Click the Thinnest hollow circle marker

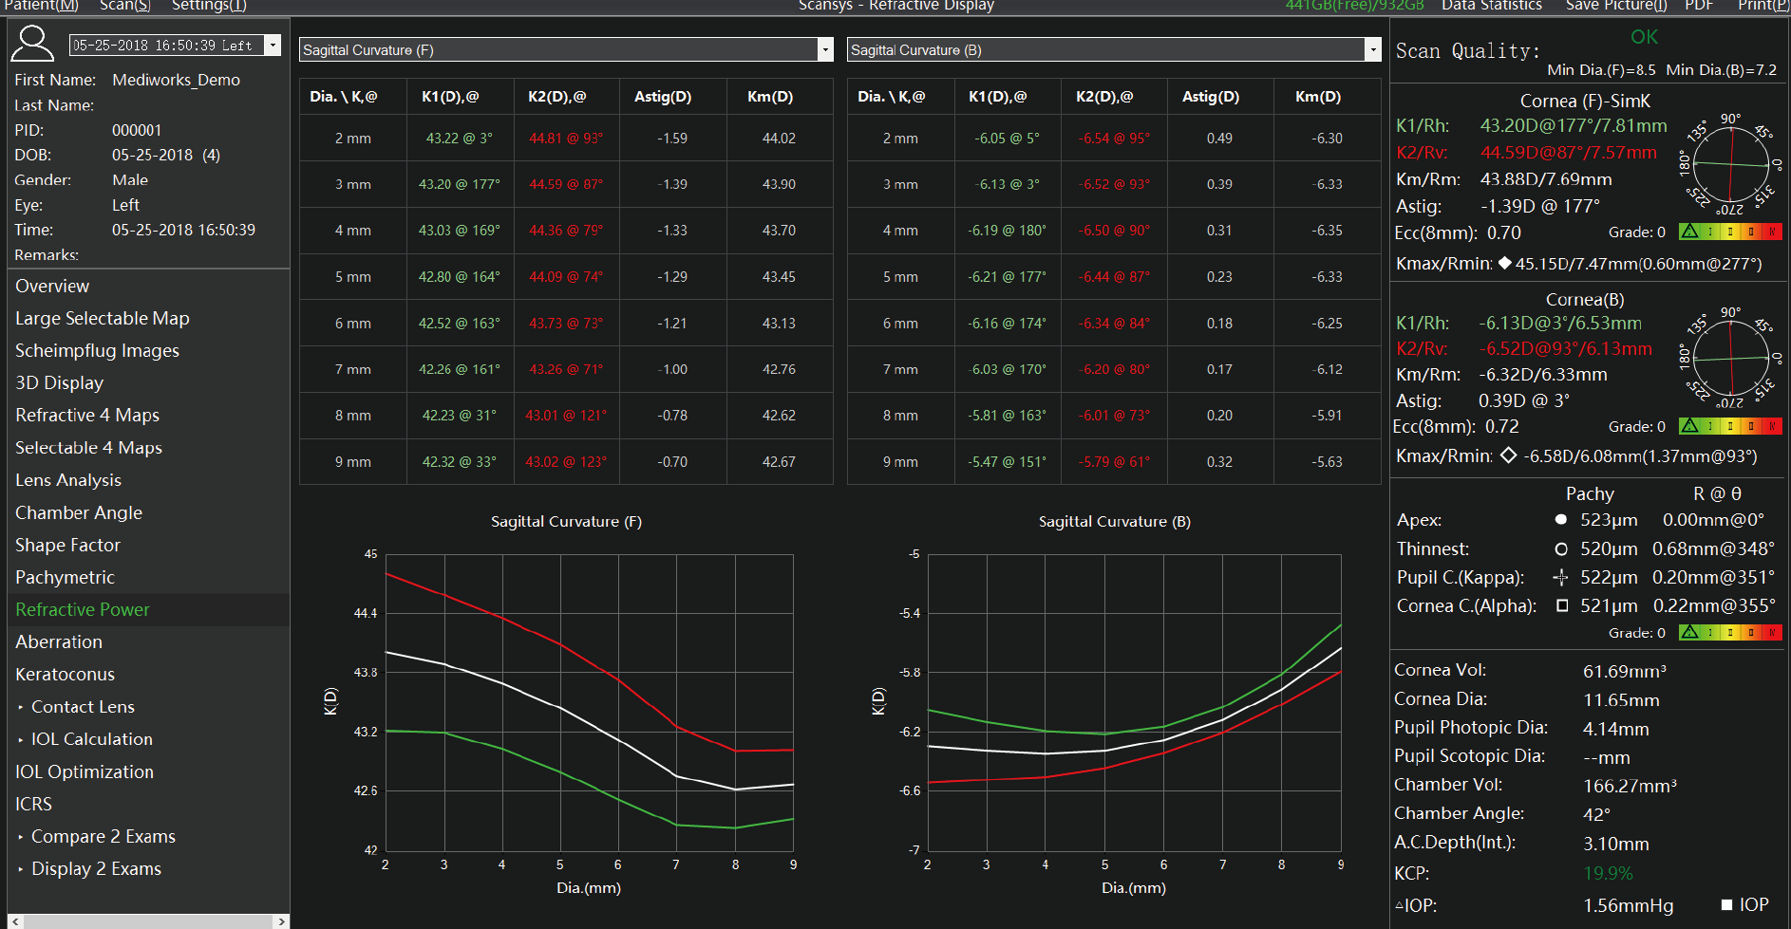[1560, 548]
